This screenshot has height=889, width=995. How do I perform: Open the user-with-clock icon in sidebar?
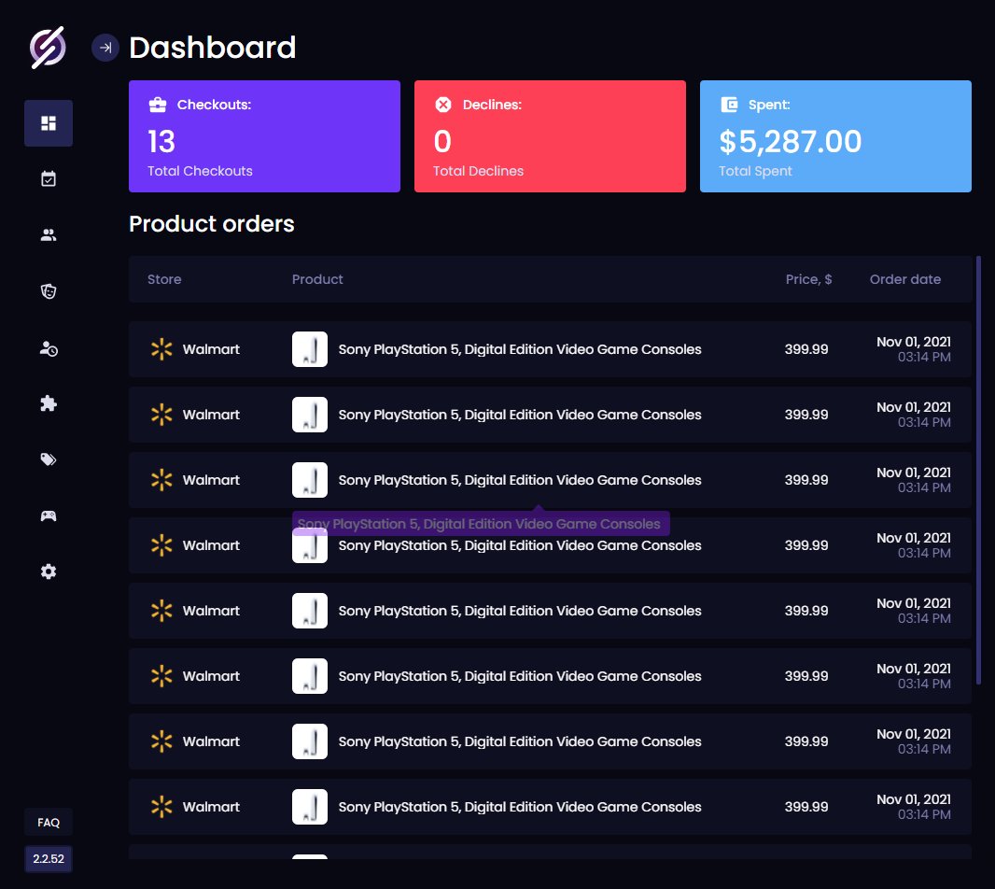[49, 348]
